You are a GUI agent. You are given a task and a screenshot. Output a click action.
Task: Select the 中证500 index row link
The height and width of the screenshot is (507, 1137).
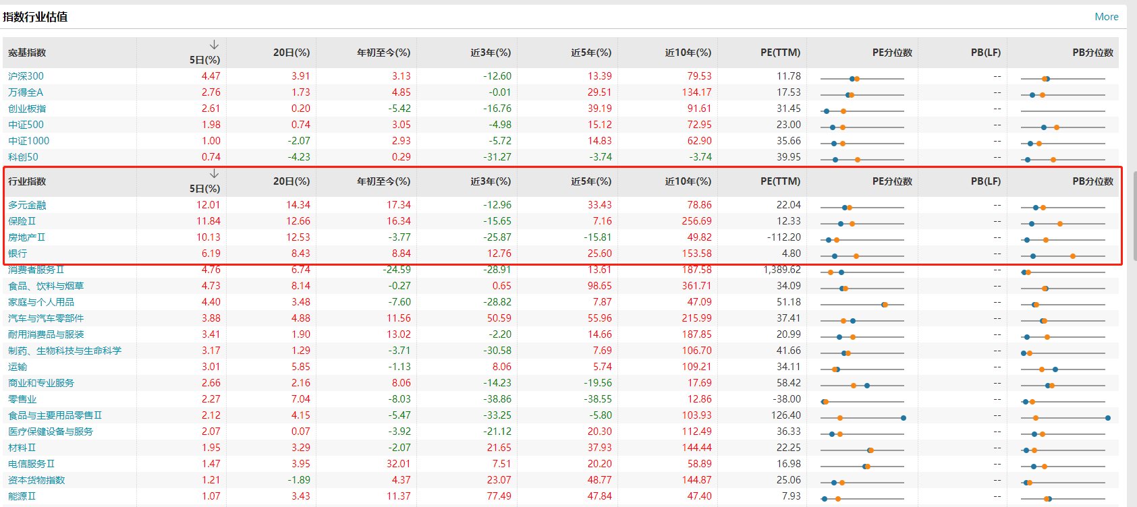26,125
